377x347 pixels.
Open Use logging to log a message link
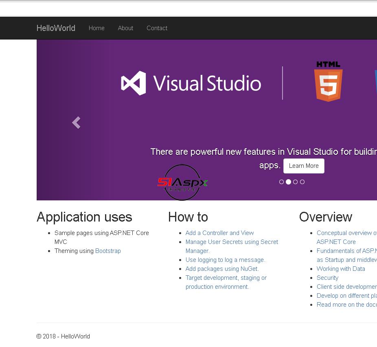[x=225, y=260]
